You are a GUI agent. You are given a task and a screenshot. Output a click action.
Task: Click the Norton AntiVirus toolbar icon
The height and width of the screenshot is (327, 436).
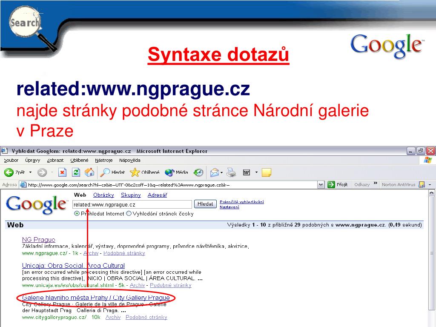click(x=422, y=184)
